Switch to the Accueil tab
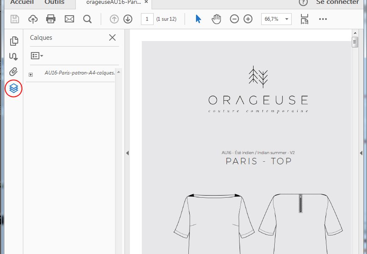 pos(21,2)
